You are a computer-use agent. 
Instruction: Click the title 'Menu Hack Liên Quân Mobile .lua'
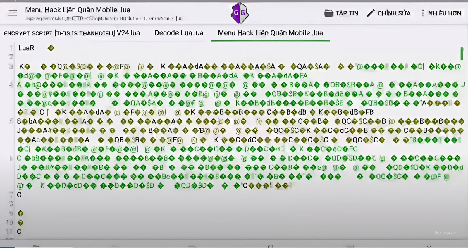coord(78,10)
